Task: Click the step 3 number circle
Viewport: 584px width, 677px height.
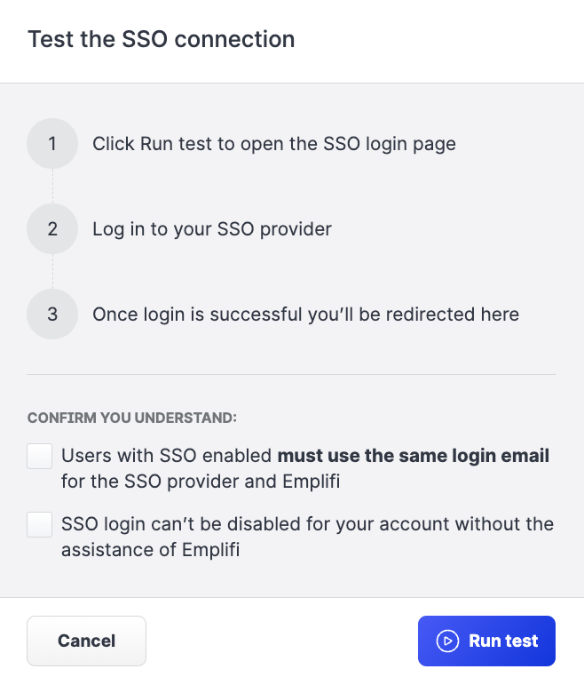Action: pos(52,314)
